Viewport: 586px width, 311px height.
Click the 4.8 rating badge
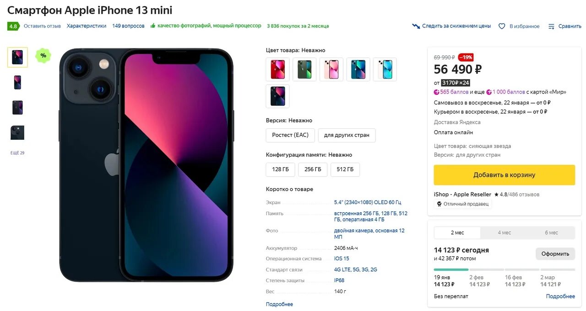[13, 26]
